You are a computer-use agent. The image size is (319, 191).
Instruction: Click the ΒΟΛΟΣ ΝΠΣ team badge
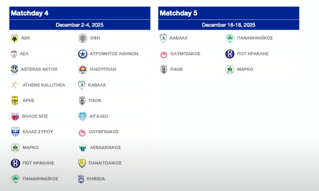click(x=15, y=116)
